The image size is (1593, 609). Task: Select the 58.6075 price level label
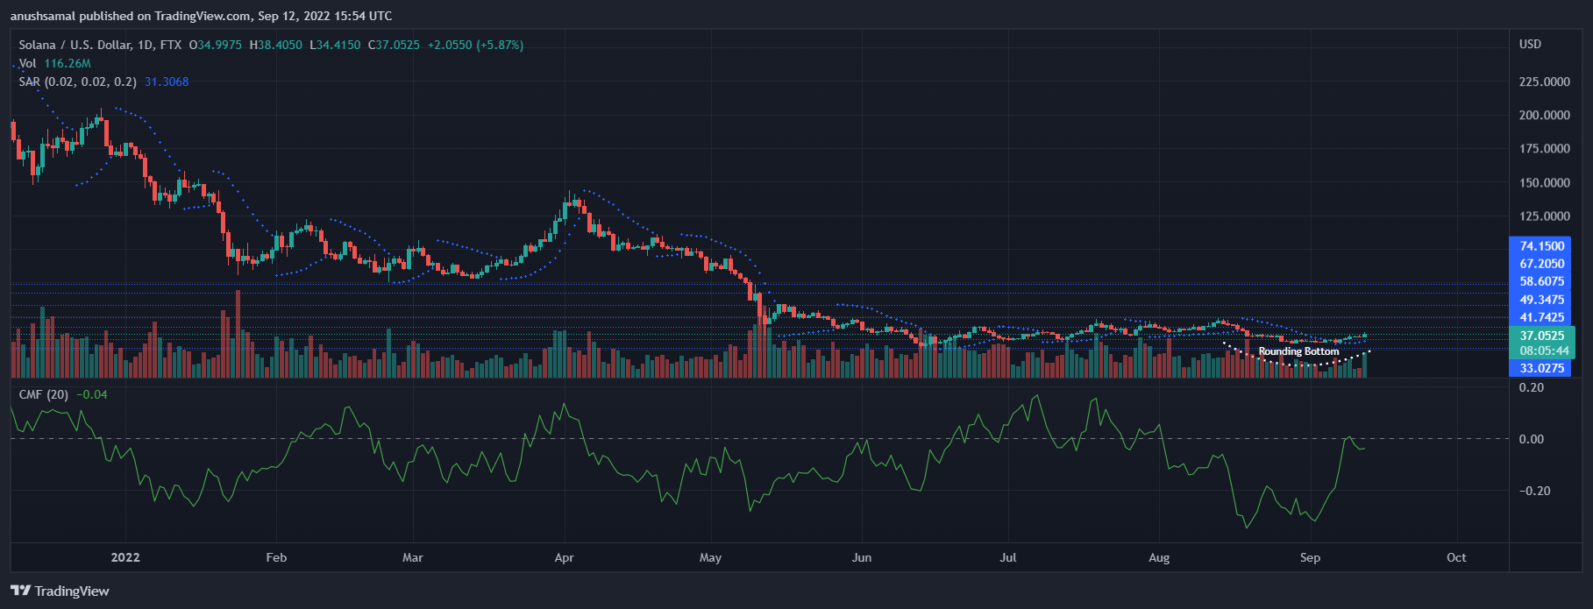pyautogui.click(x=1541, y=281)
